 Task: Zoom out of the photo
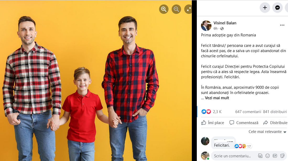click(x=176, y=9)
